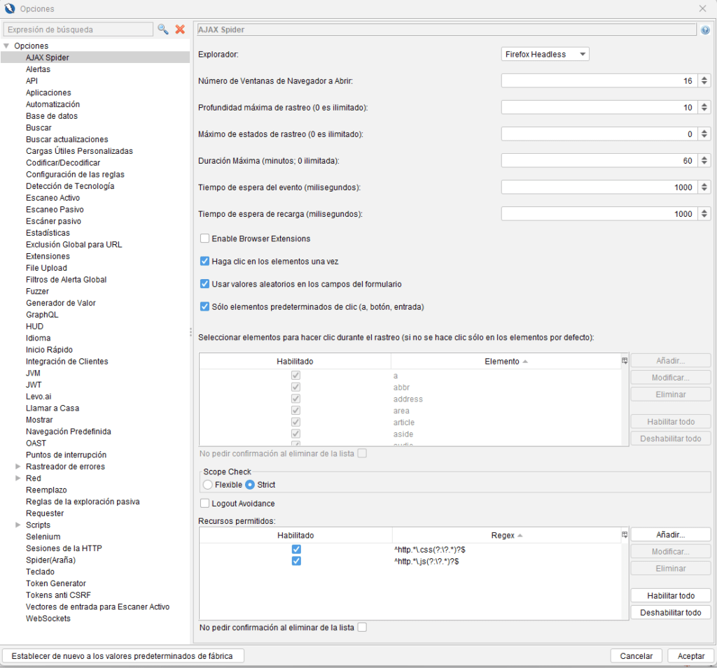
Task: Enable Browser Extensions checkbox
Action: coord(205,239)
